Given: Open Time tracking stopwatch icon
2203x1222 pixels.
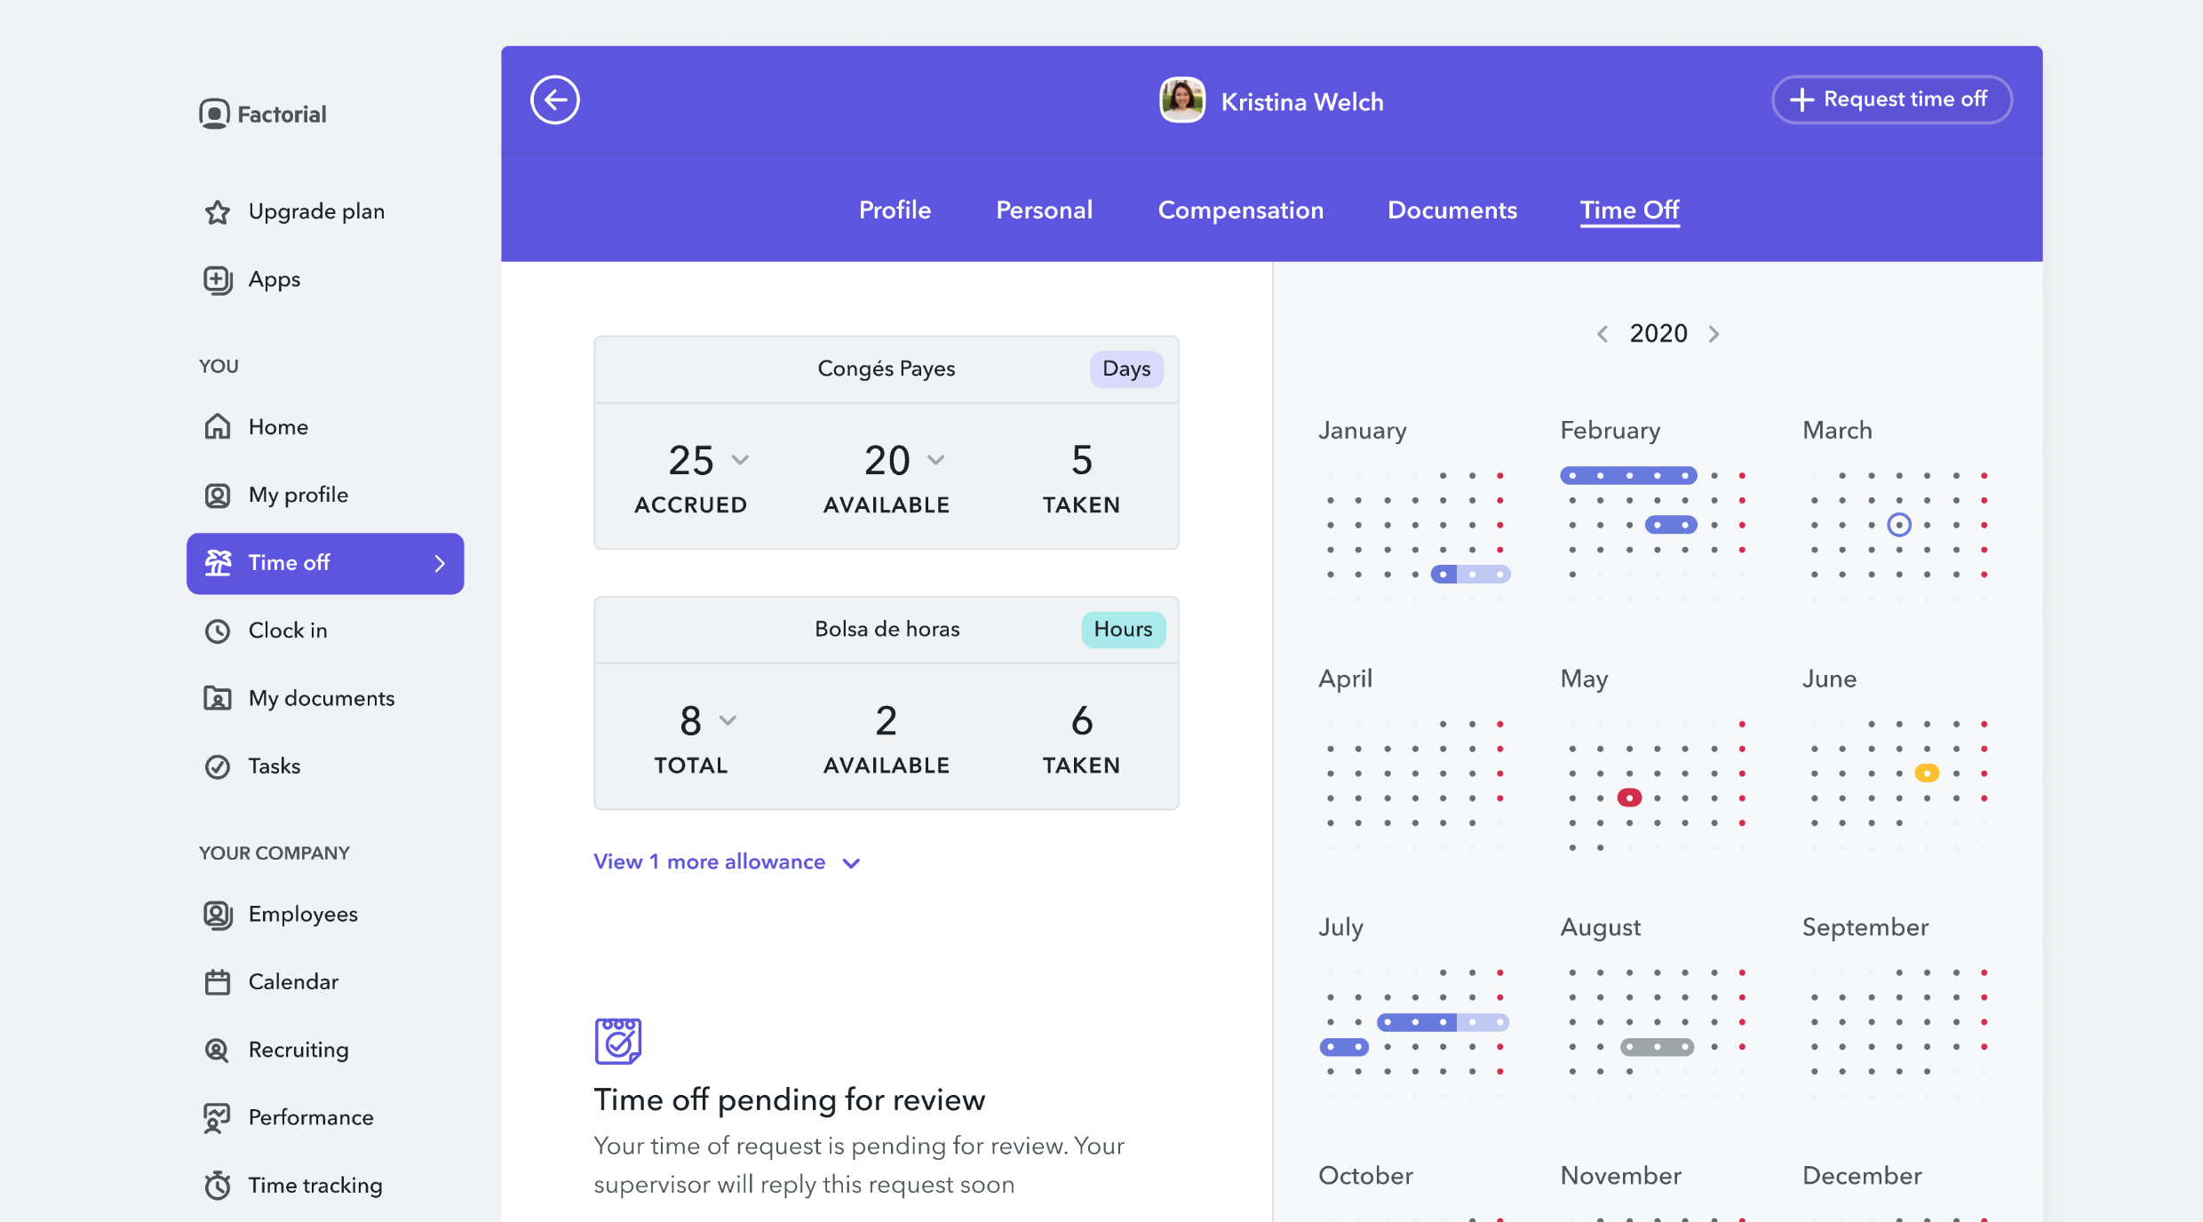Looking at the screenshot, I should [x=218, y=1186].
